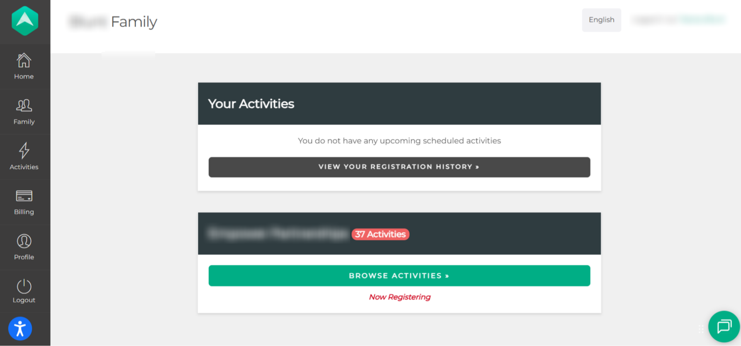Screen dimensions: 741x346
Task: Select the Billing label in sidebar menu
Action: coord(24,212)
